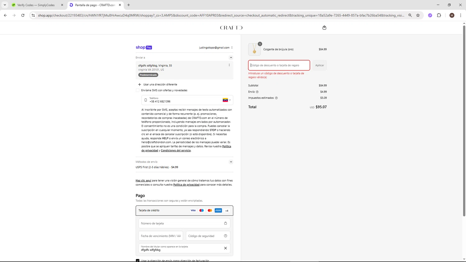Open compass pendant product thumbnail
This screenshot has width=466, height=262.
[x=254, y=49]
